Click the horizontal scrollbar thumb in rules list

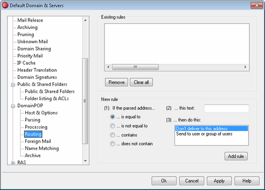click(135, 67)
